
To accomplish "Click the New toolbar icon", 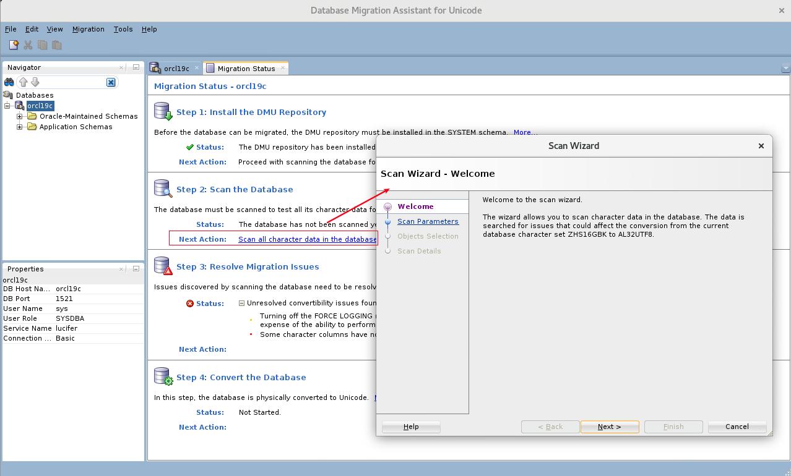I will tap(14, 45).
